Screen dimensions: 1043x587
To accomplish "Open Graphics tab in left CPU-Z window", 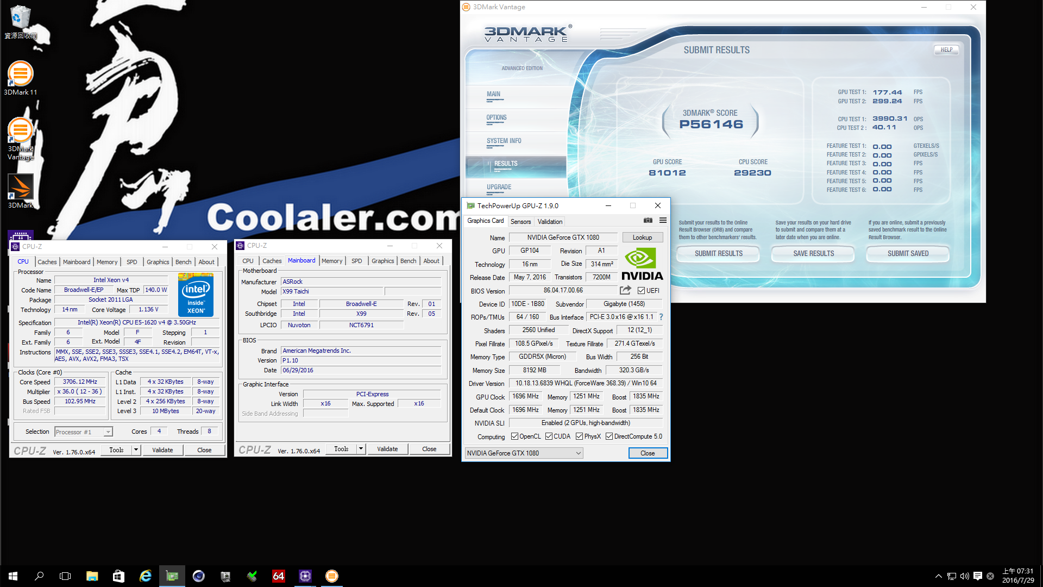I will tap(158, 262).
